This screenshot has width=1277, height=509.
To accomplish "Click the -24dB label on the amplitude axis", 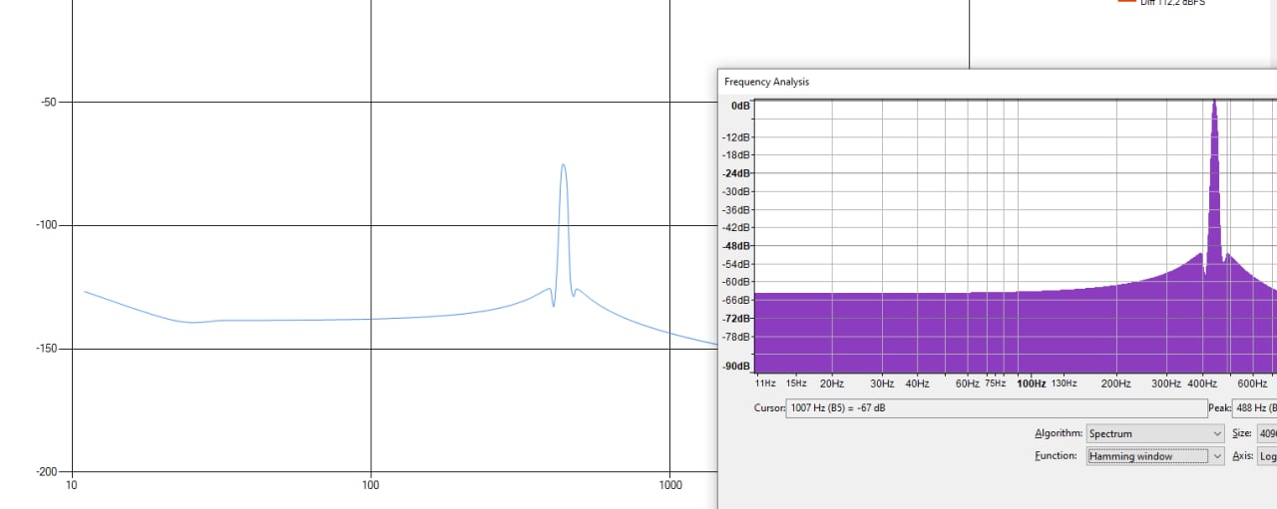I will point(736,173).
